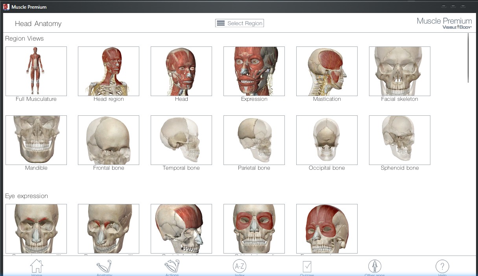This screenshot has width=478, height=276.
Task: Open the side-view skull with red forehead muscle
Action: point(181,229)
